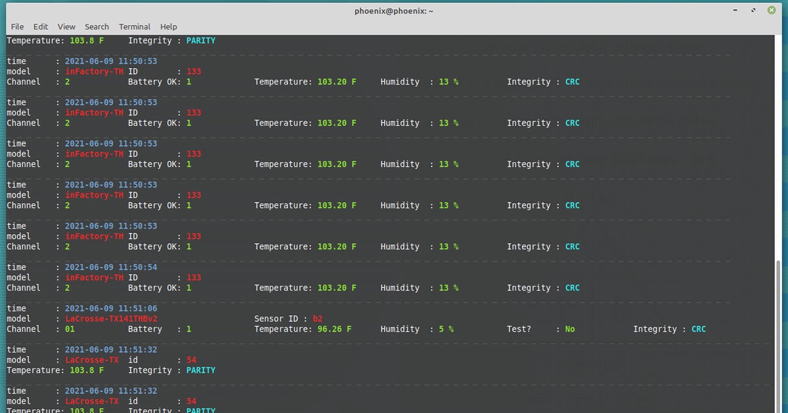This screenshot has height=413, width=788.
Task: Open the Search menu
Action: click(x=97, y=27)
